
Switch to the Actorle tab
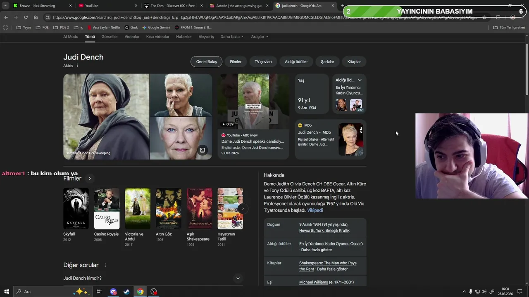click(239, 6)
